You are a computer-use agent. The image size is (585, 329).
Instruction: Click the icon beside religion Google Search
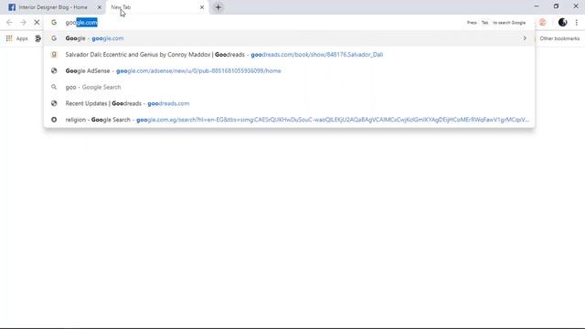pyautogui.click(x=54, y=120)
